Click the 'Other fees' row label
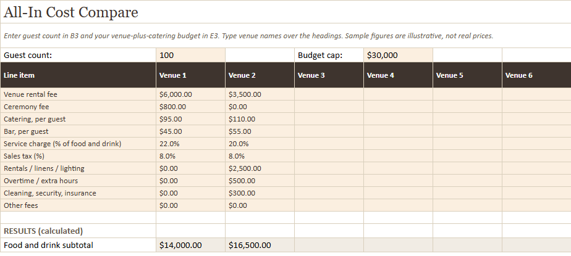 coord(21,206)
